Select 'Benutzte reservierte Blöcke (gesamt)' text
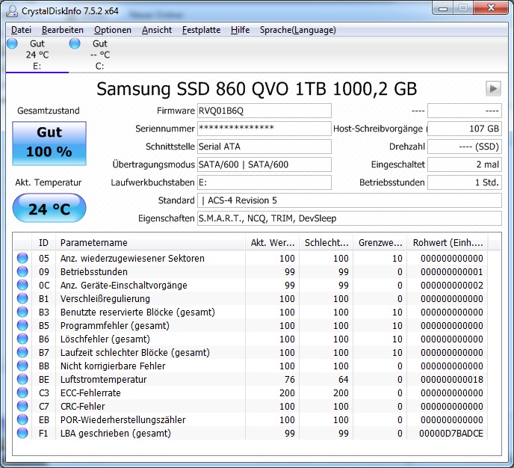 pos(137,312)
